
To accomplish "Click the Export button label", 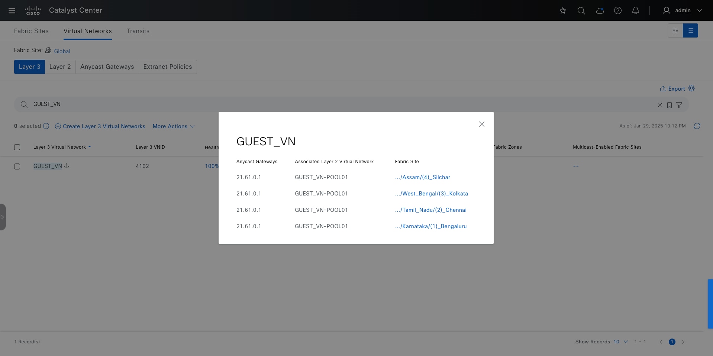I will (677, 89).
